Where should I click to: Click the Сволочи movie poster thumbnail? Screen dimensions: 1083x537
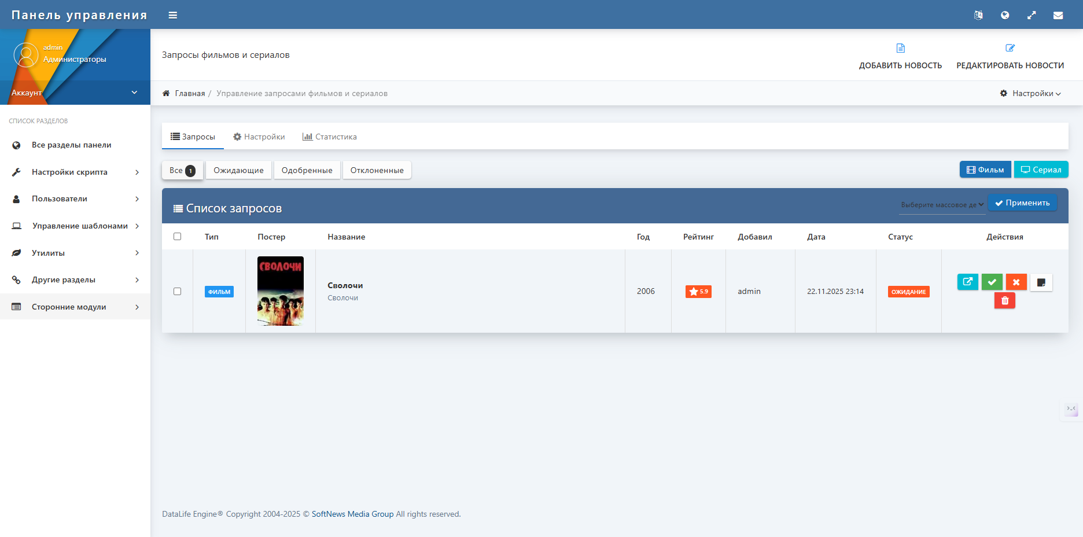click(281, 291)
